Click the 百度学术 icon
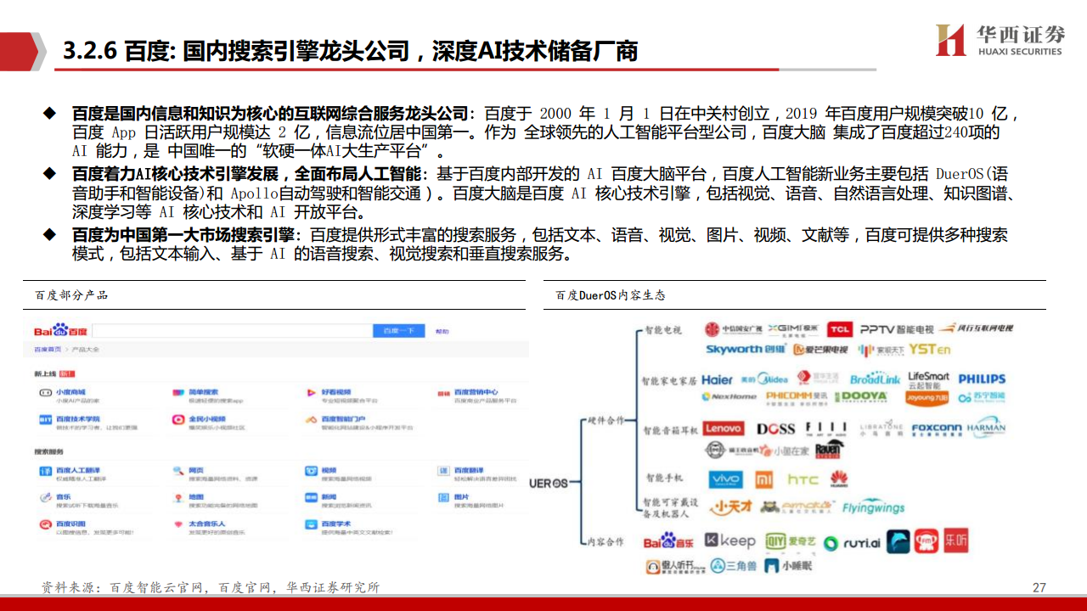1087x611 pixels. coord(312,525)
